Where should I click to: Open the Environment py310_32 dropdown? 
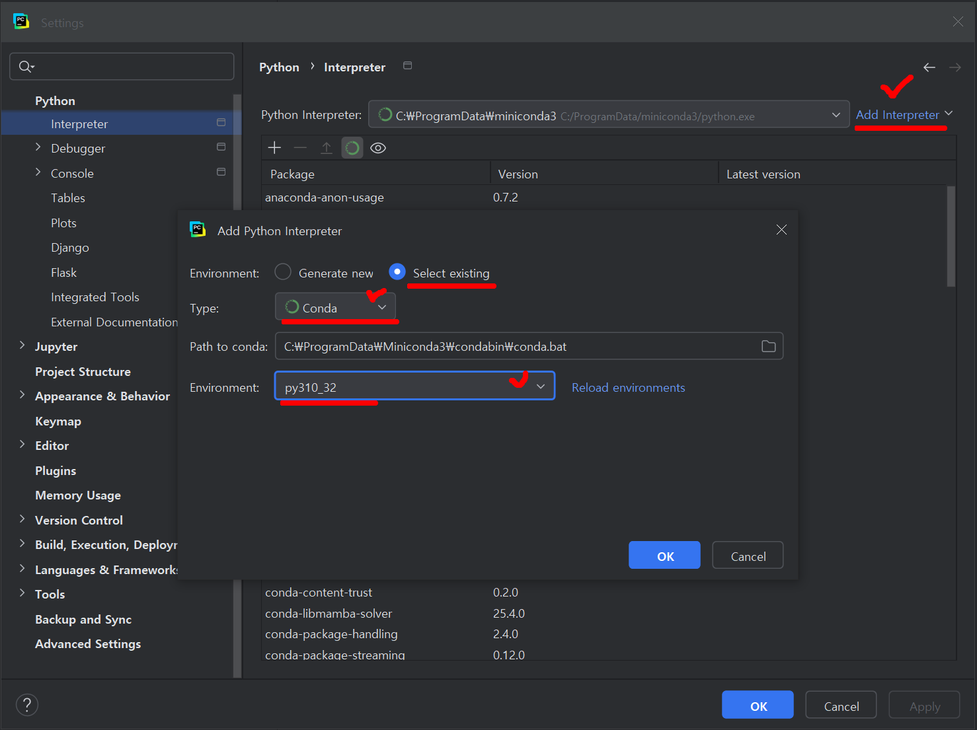click(x=414, y=386)
